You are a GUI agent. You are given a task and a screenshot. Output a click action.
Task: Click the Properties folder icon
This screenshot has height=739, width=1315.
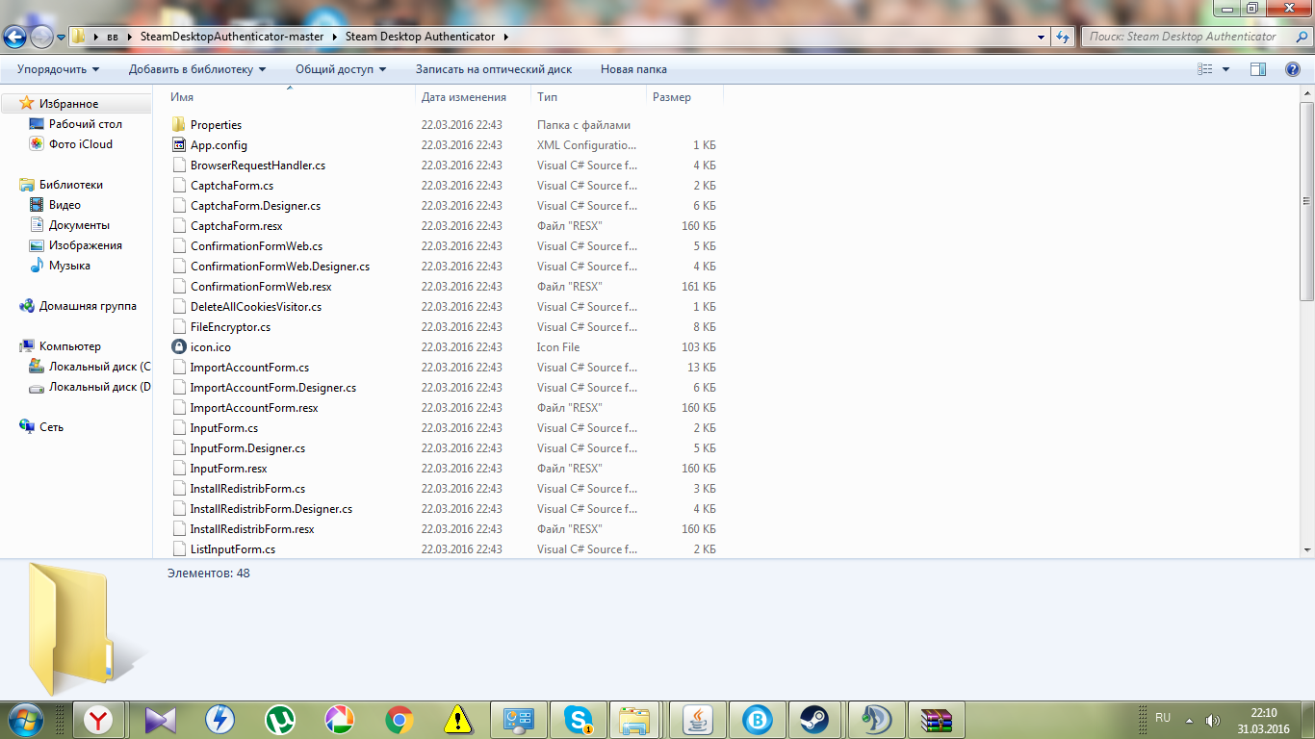[178, 125]
